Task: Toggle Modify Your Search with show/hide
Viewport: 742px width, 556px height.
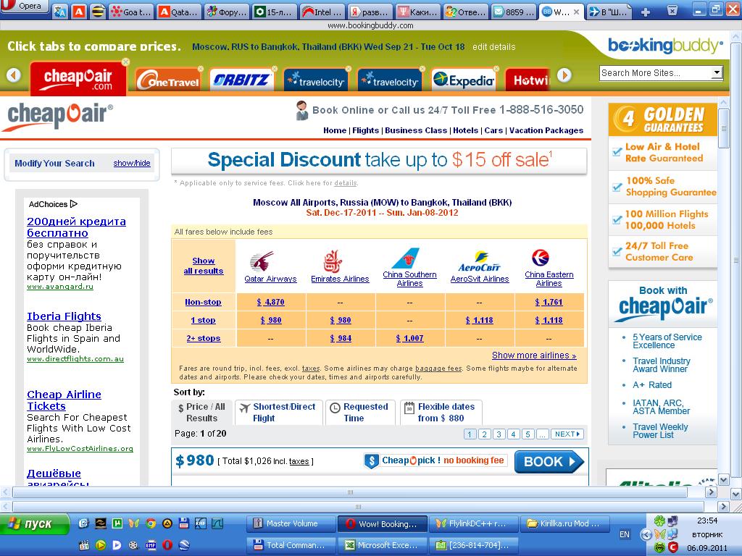Action: [132, 163]
